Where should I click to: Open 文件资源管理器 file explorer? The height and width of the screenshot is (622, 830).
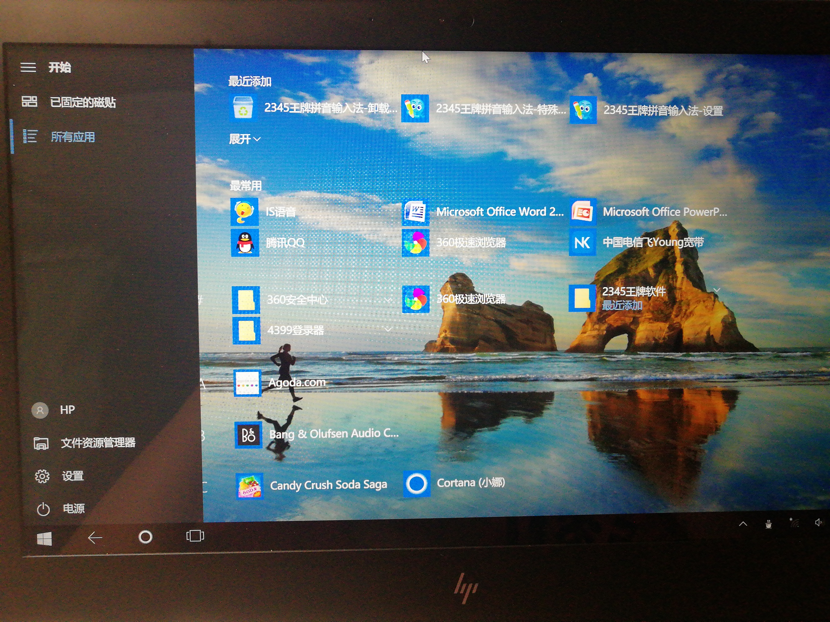click(85, 443)
